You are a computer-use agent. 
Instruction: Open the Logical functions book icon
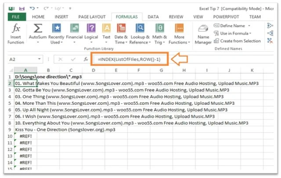(x=91, y=28)
